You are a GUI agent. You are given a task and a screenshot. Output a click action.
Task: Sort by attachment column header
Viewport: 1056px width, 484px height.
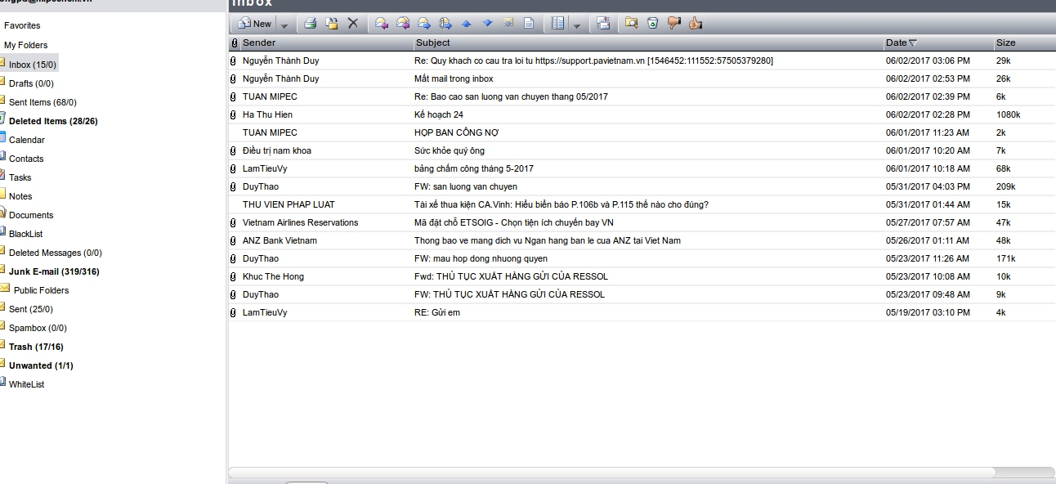(234, 43)
